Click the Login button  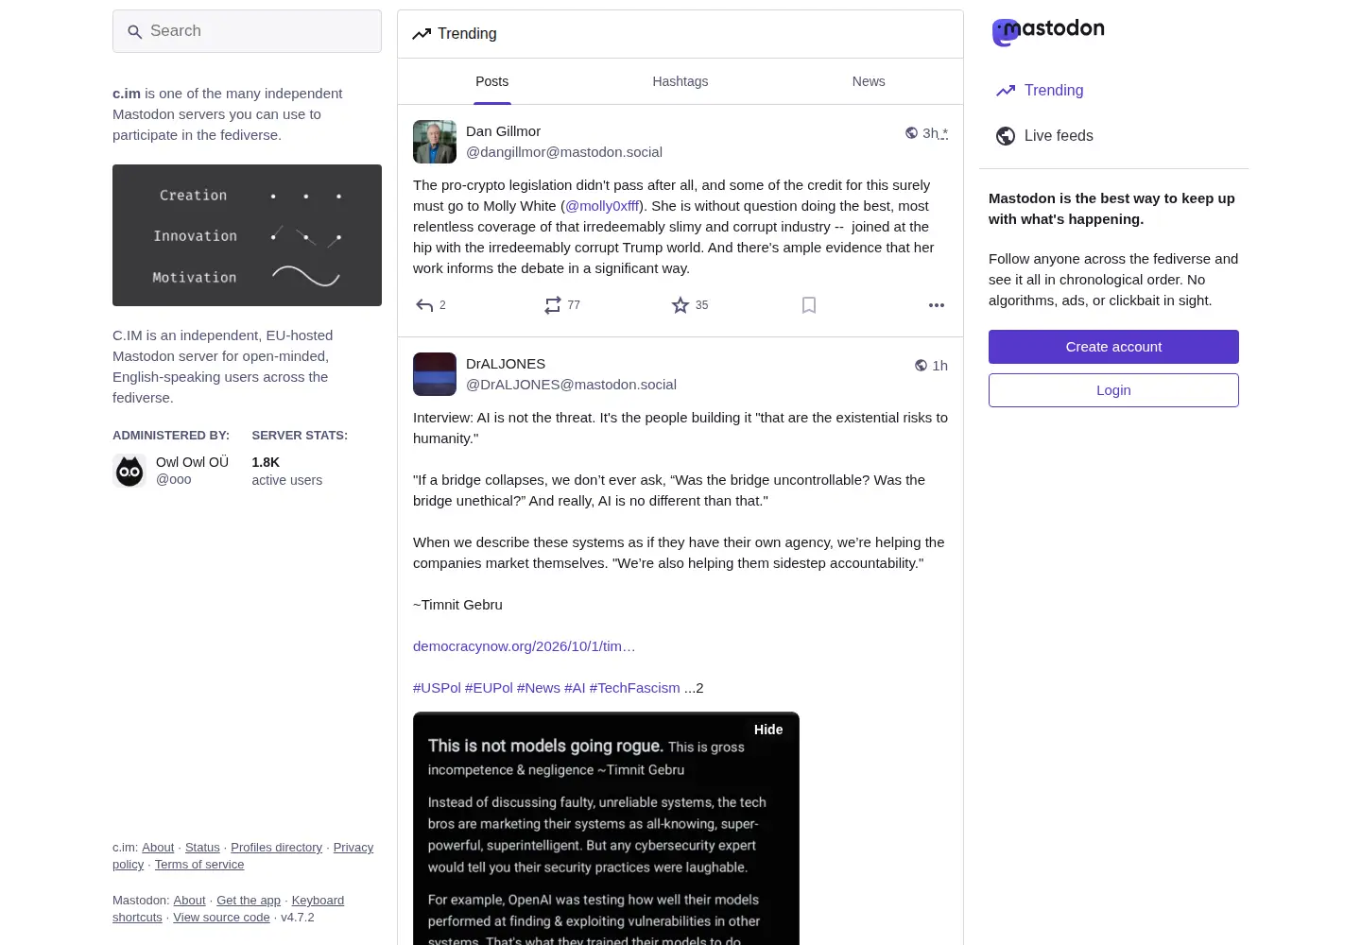(1113, 390)
